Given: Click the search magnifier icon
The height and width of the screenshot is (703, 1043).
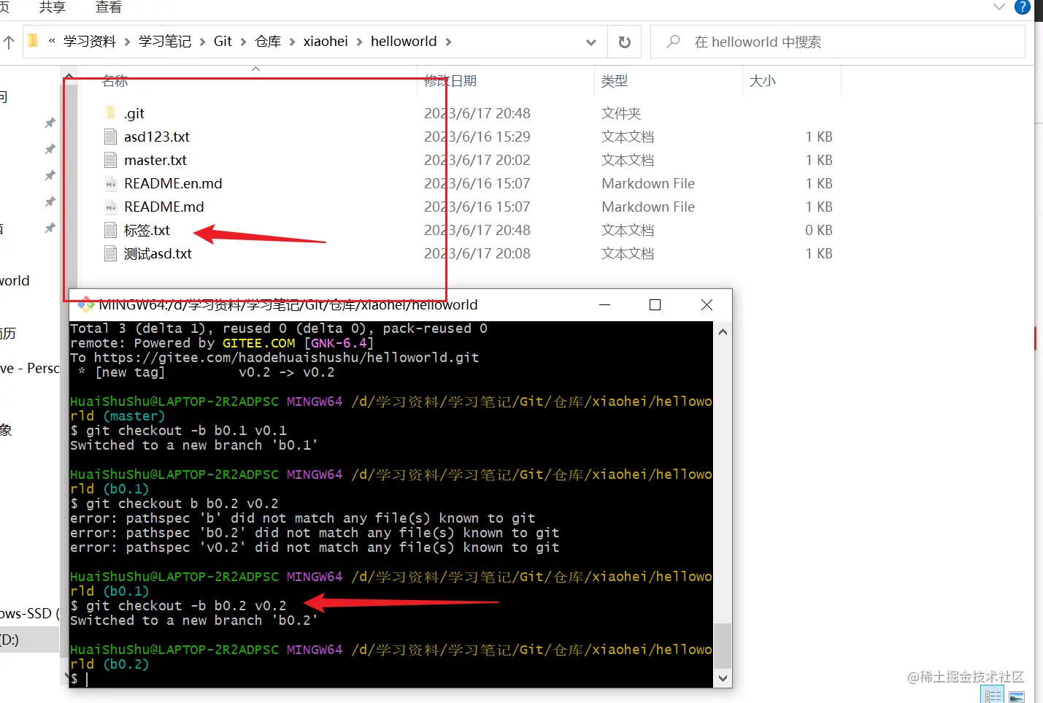Looking at the screenshot, I should [673, 42].
